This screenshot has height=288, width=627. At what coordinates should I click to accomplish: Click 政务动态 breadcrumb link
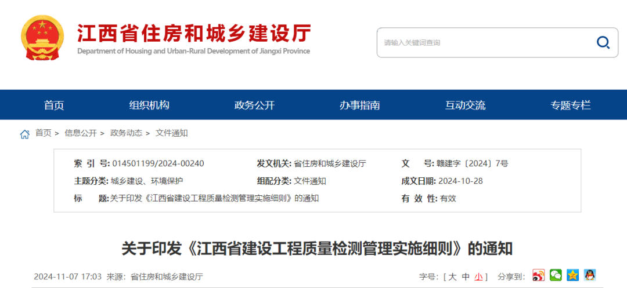coord(126,133)
